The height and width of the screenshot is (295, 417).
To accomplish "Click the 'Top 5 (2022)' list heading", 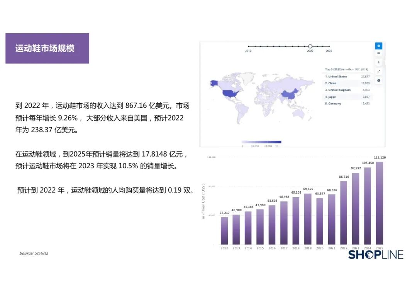I will pos(346,69).
